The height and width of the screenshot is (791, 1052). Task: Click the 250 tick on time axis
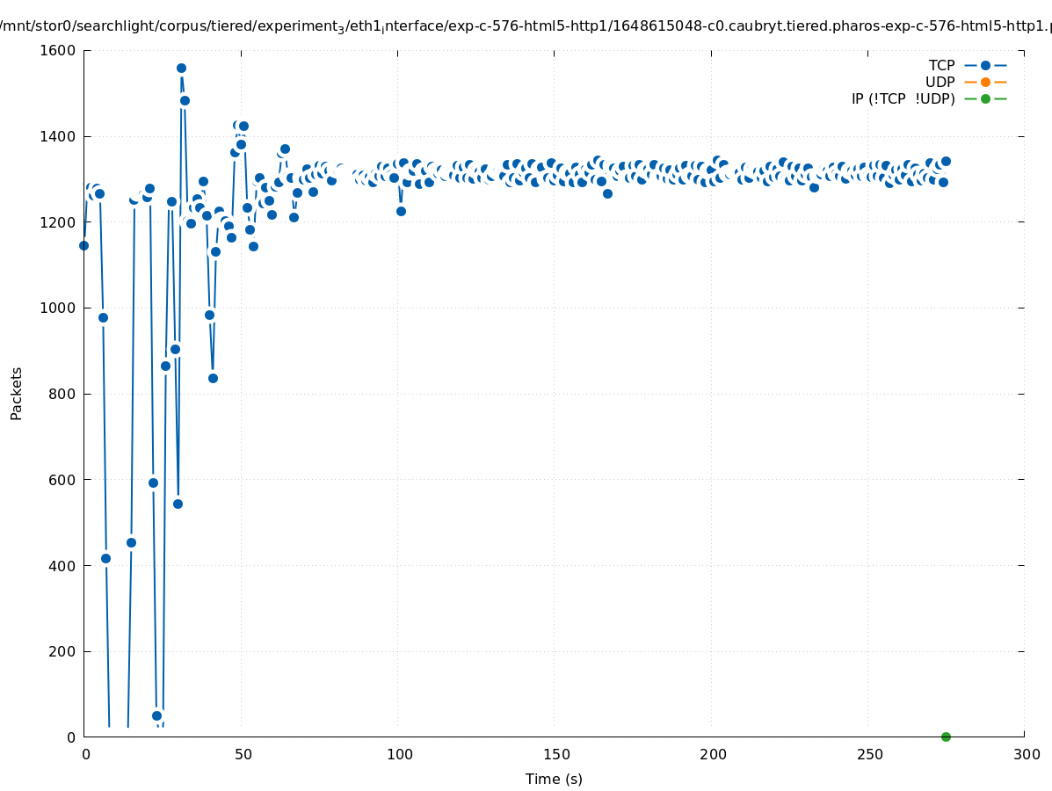(867, 754)
